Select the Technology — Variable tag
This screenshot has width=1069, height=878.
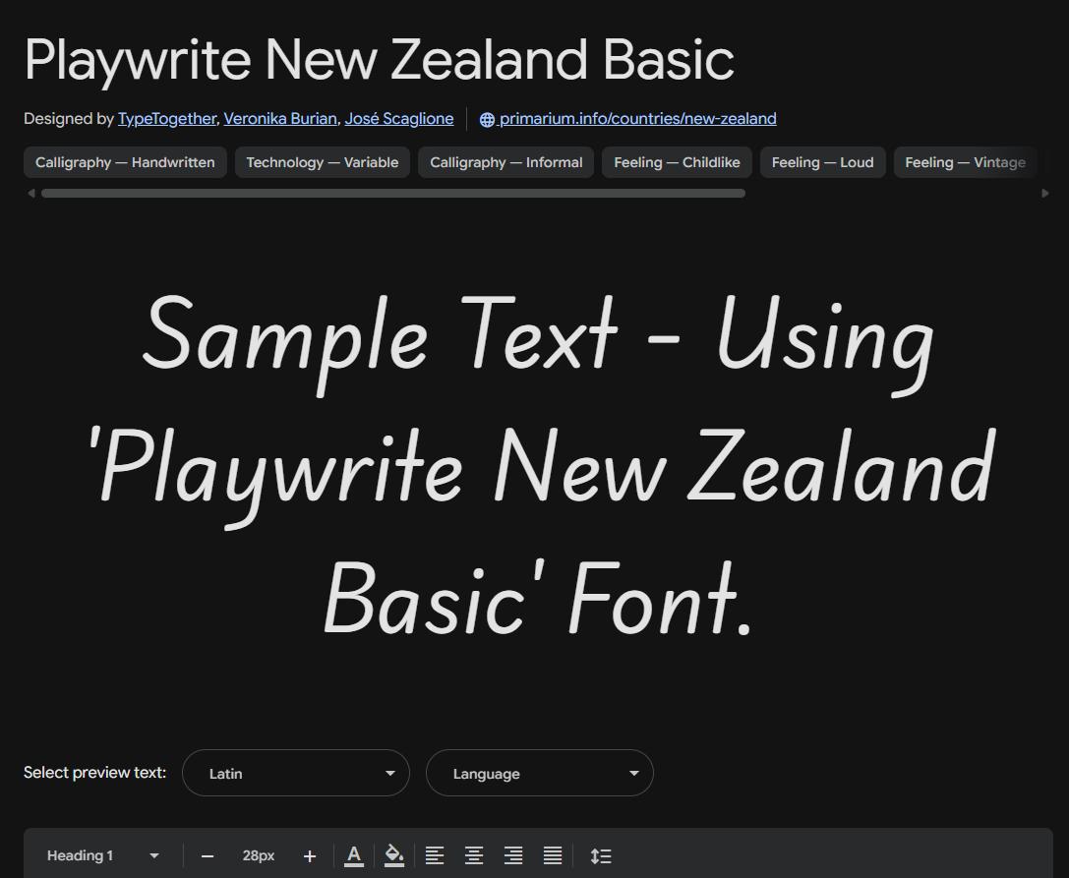pos(323,162)
